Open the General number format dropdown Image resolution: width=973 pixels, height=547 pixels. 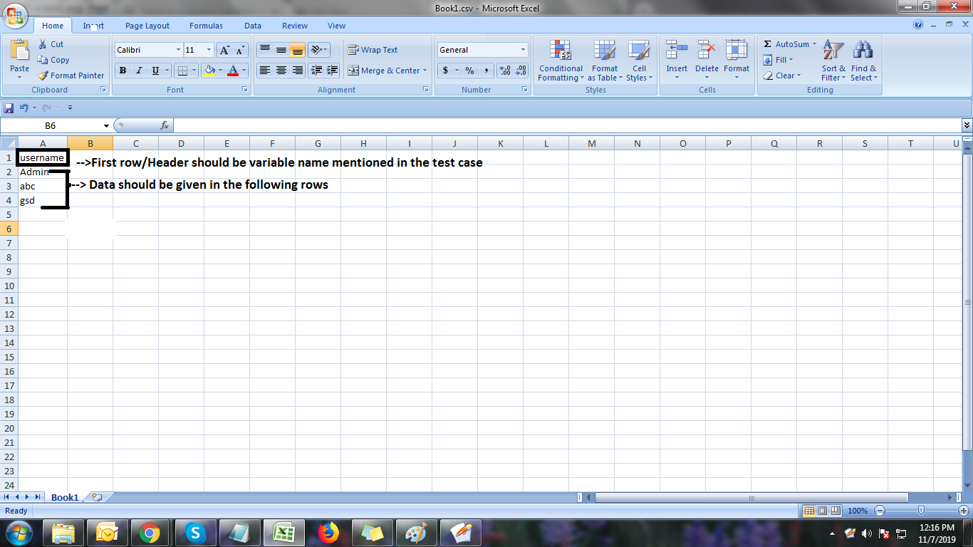524,50
